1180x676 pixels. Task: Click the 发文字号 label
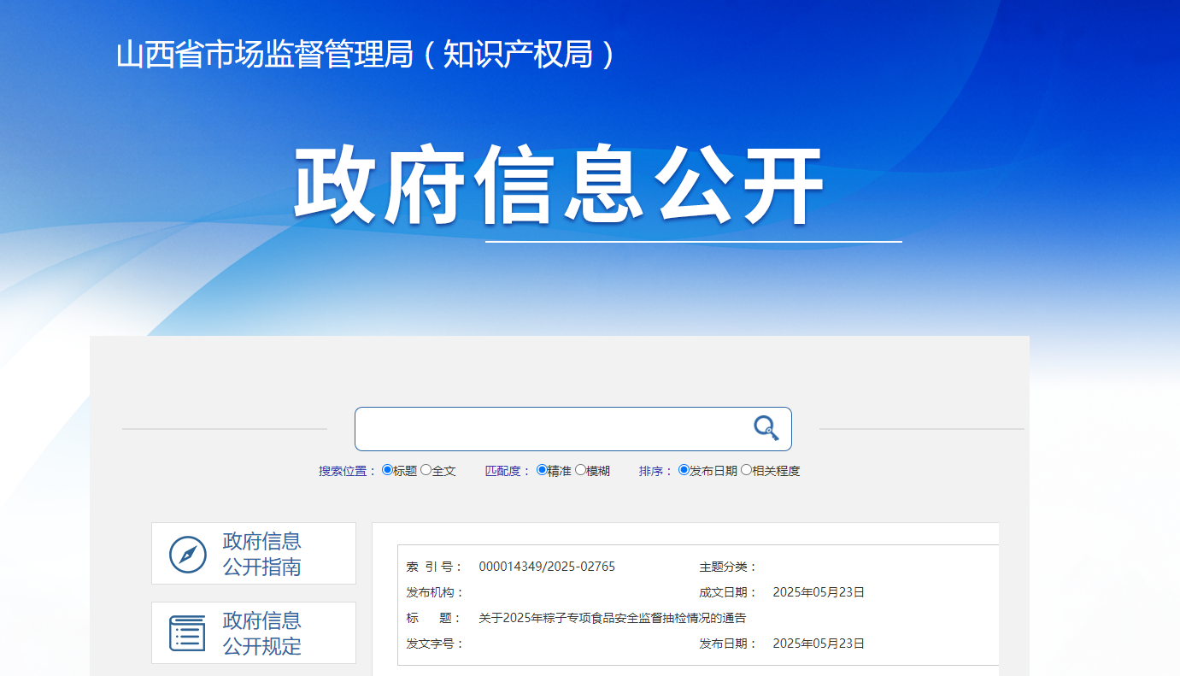coord(435,644)
